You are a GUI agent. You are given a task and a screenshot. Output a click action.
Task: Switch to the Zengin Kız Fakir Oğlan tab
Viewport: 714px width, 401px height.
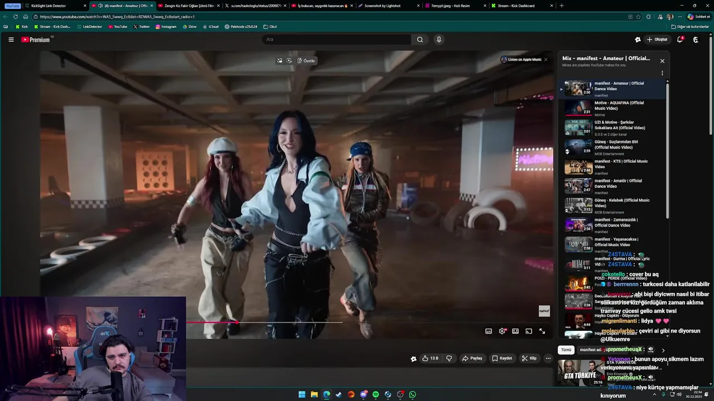pos(189,6)
